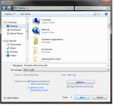Select the Administrative Tools folder icon
114x106 pixels.
pos(36,59)
